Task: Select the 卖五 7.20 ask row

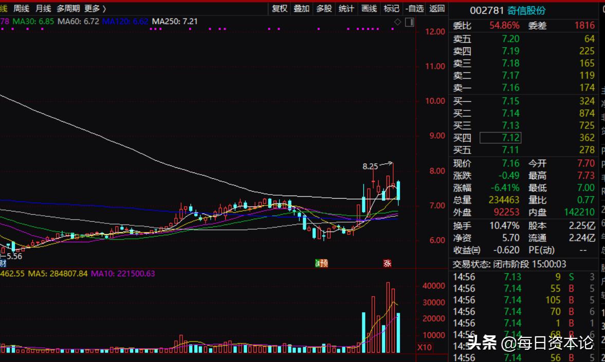Action: [x=524, y=39]
